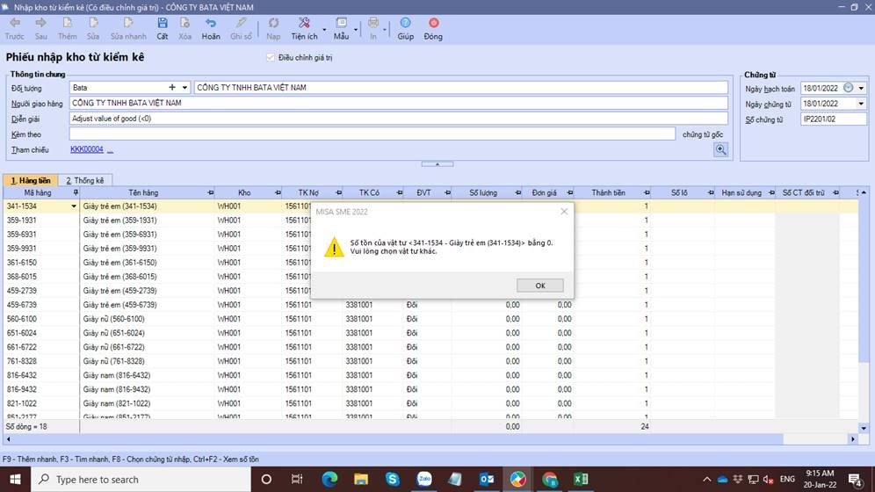
Task: Open the Mẫu template icon
Action: click(342, 23)
